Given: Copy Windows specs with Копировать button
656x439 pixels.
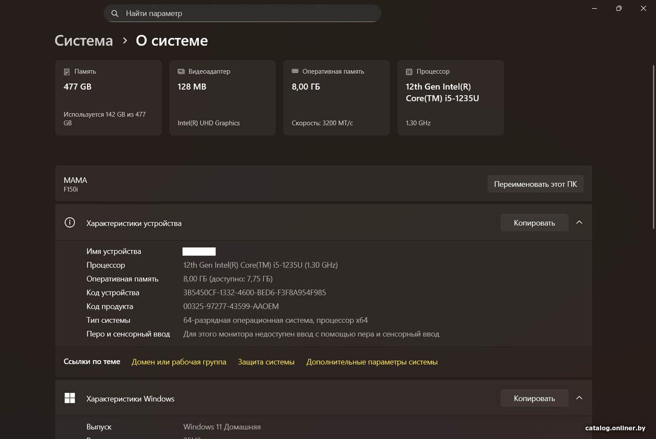Looking at the screenshot, I should (x=535, y=399).
